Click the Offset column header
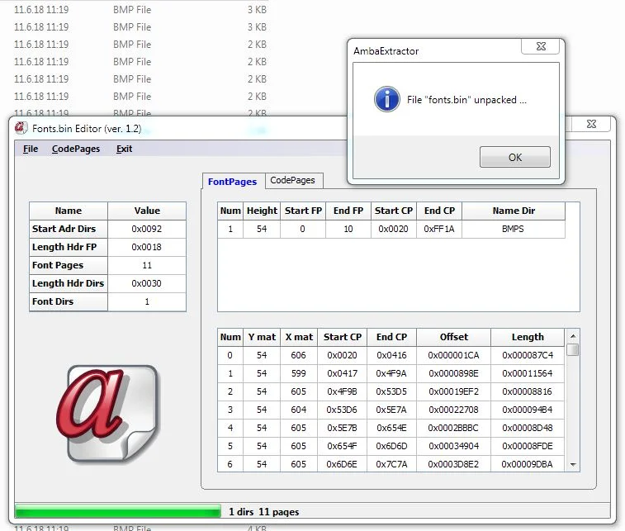Image resolution: width=625 pixels, height=531 pixels. tap(453, 337)
